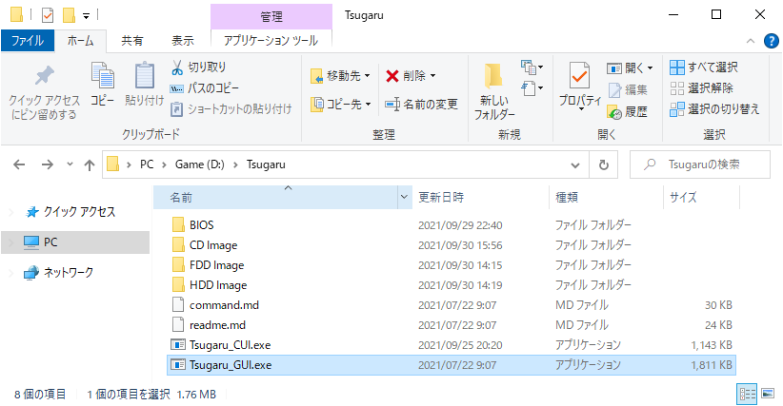783x406 pixels.
Task: Open the アプリケーション ツール tab
Action: [x=271, y=40]
